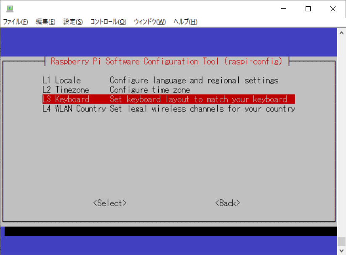
Task: Select the L1 Locale entry
Action: click(x=169, y=80)
